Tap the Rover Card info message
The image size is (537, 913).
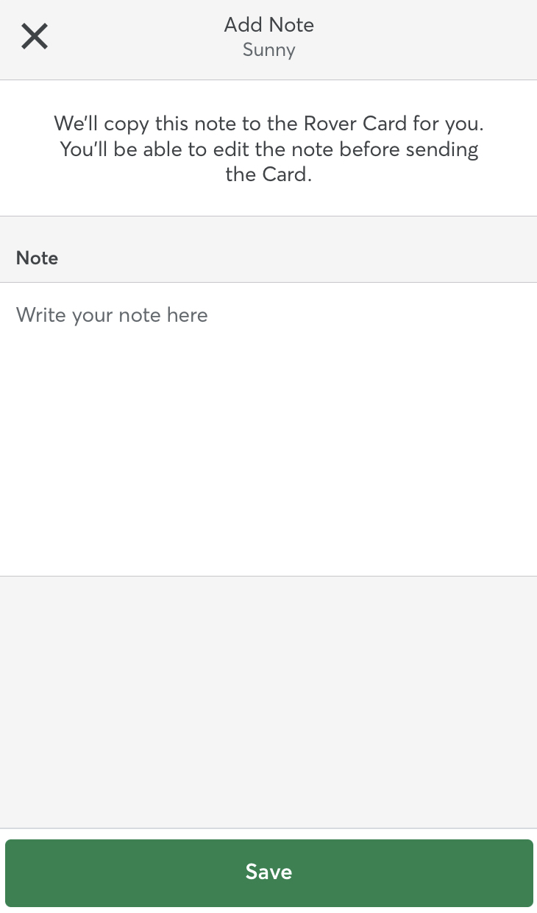coord(268,149)
